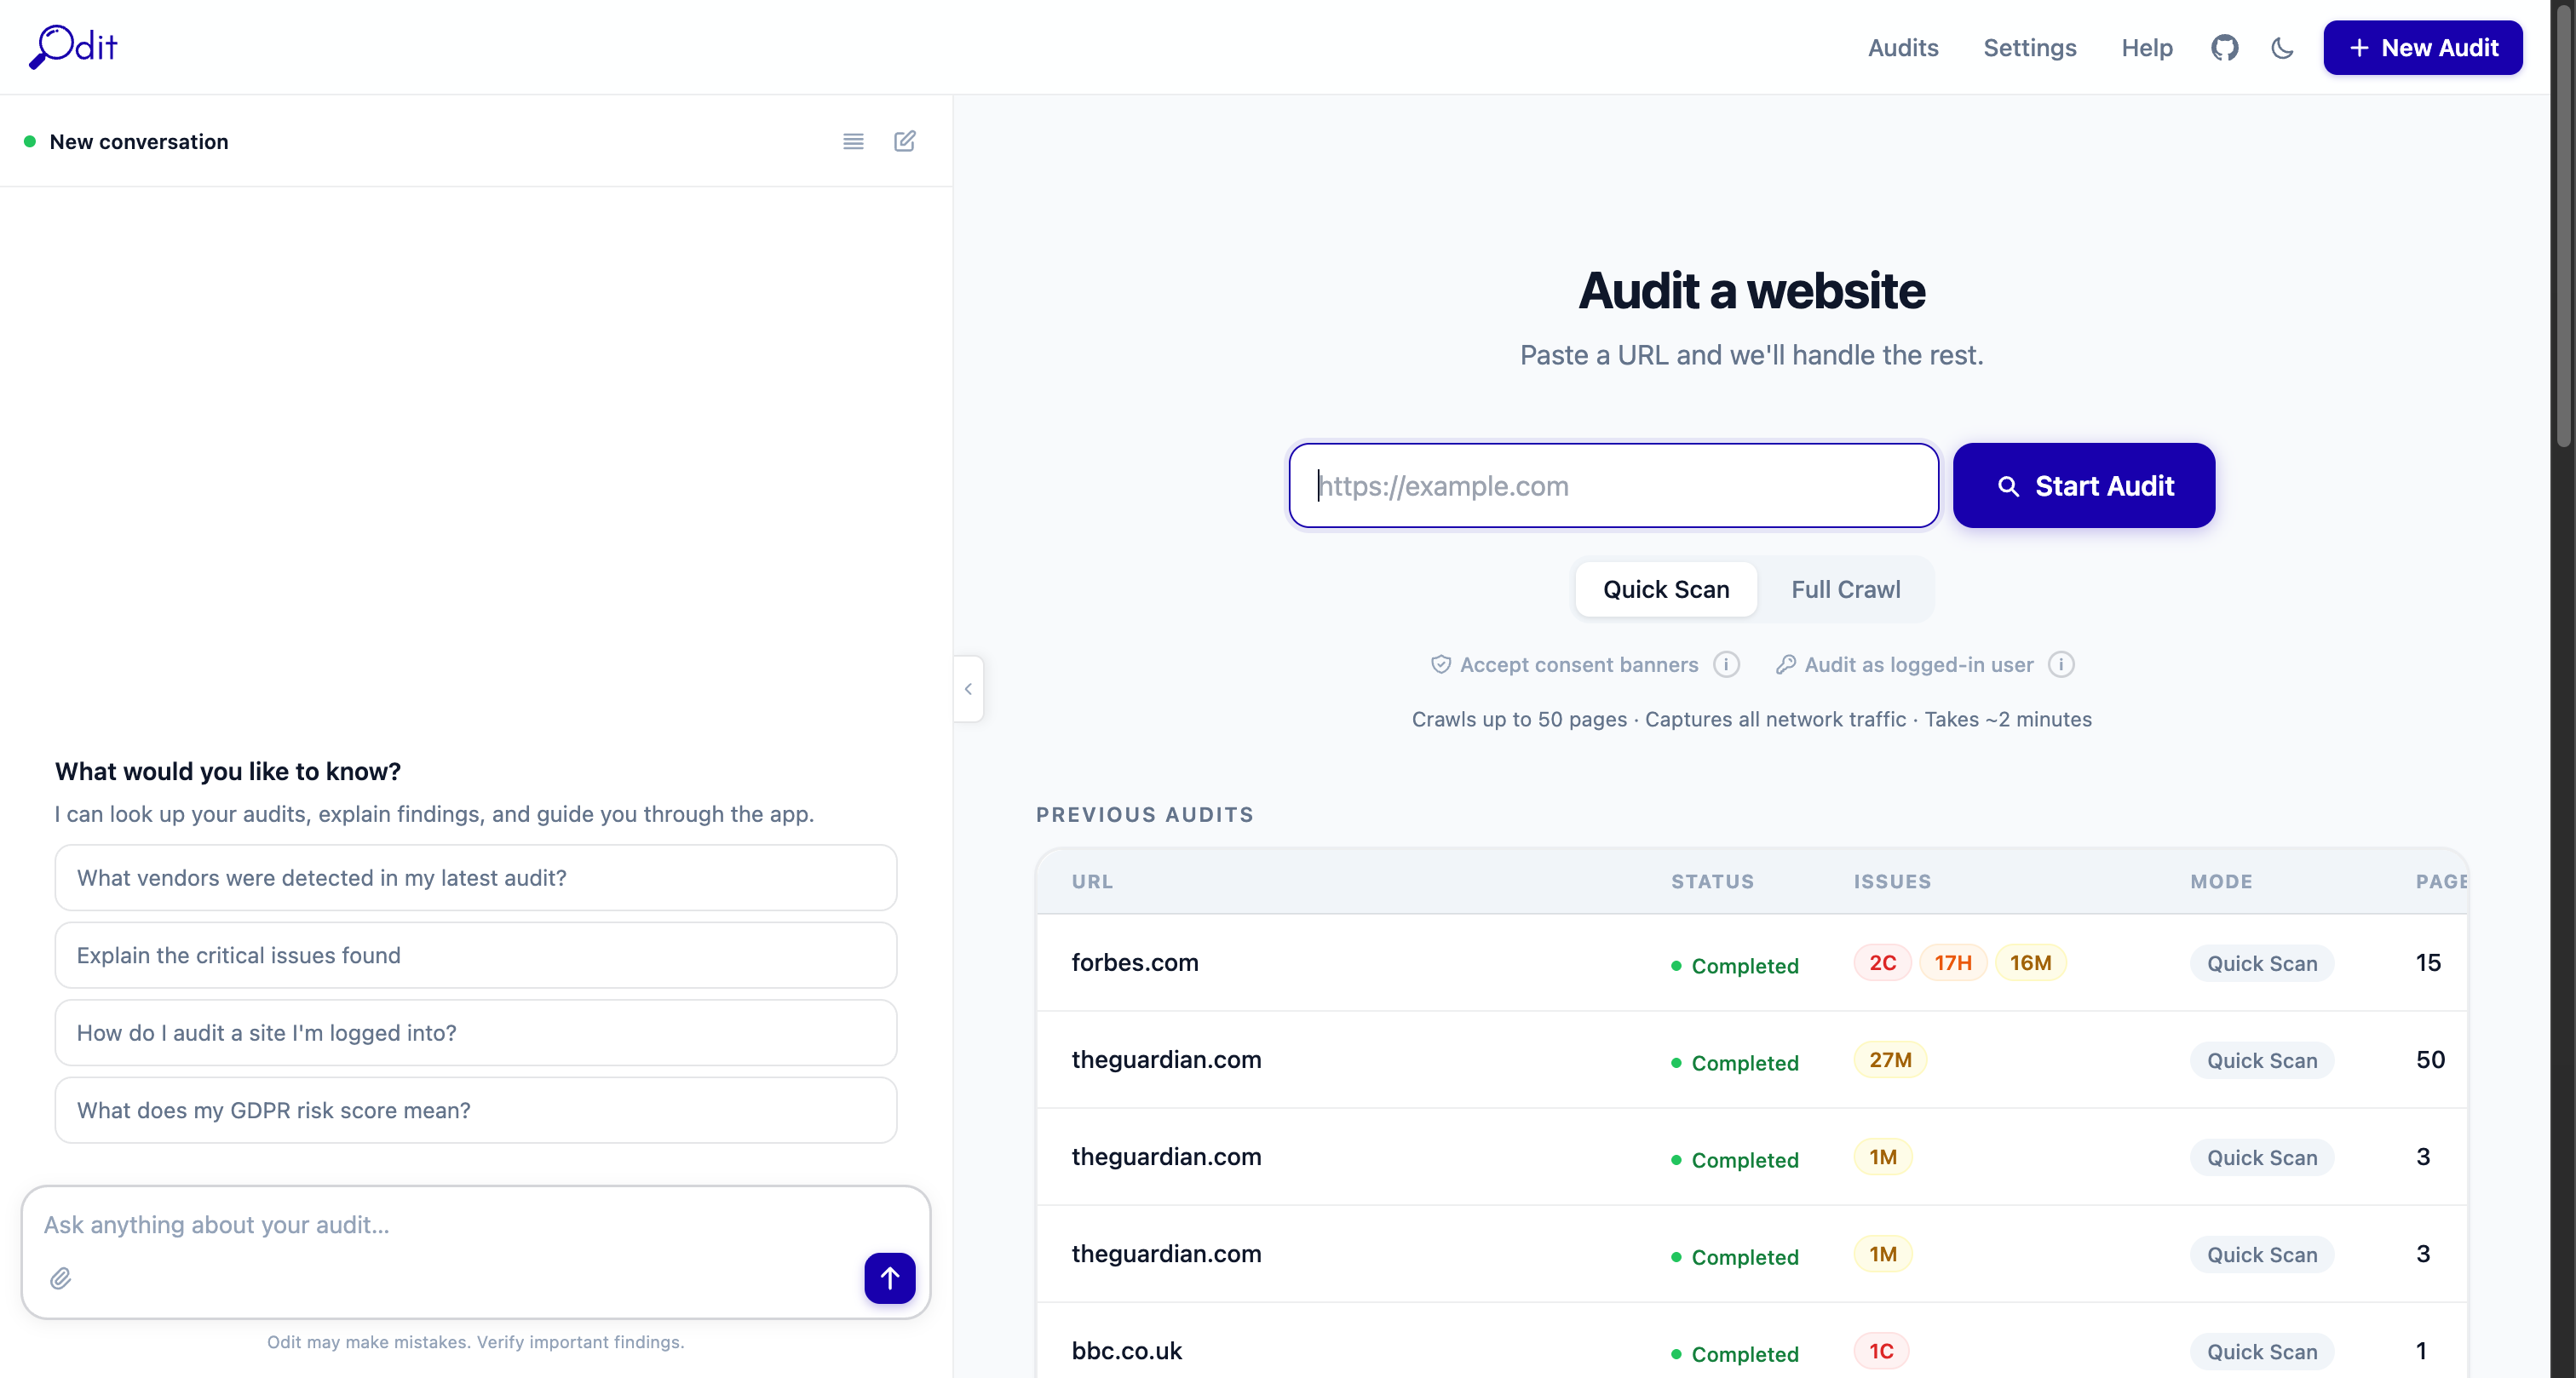The width and height of the screenshot is (2576, 1378).
Task: Open the info icon beside Accept consent banners
Action: [x=1726, y=664]
